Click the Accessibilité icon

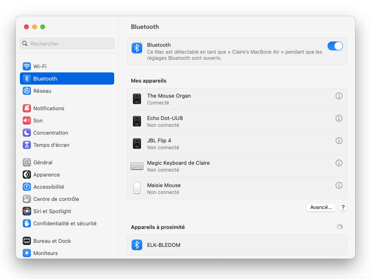pyautogui.click(x=27, y=187)
